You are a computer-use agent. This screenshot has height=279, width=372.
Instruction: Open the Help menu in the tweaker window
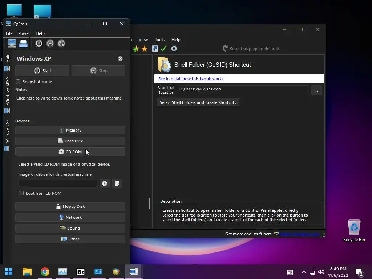click(x=176, y=40)
